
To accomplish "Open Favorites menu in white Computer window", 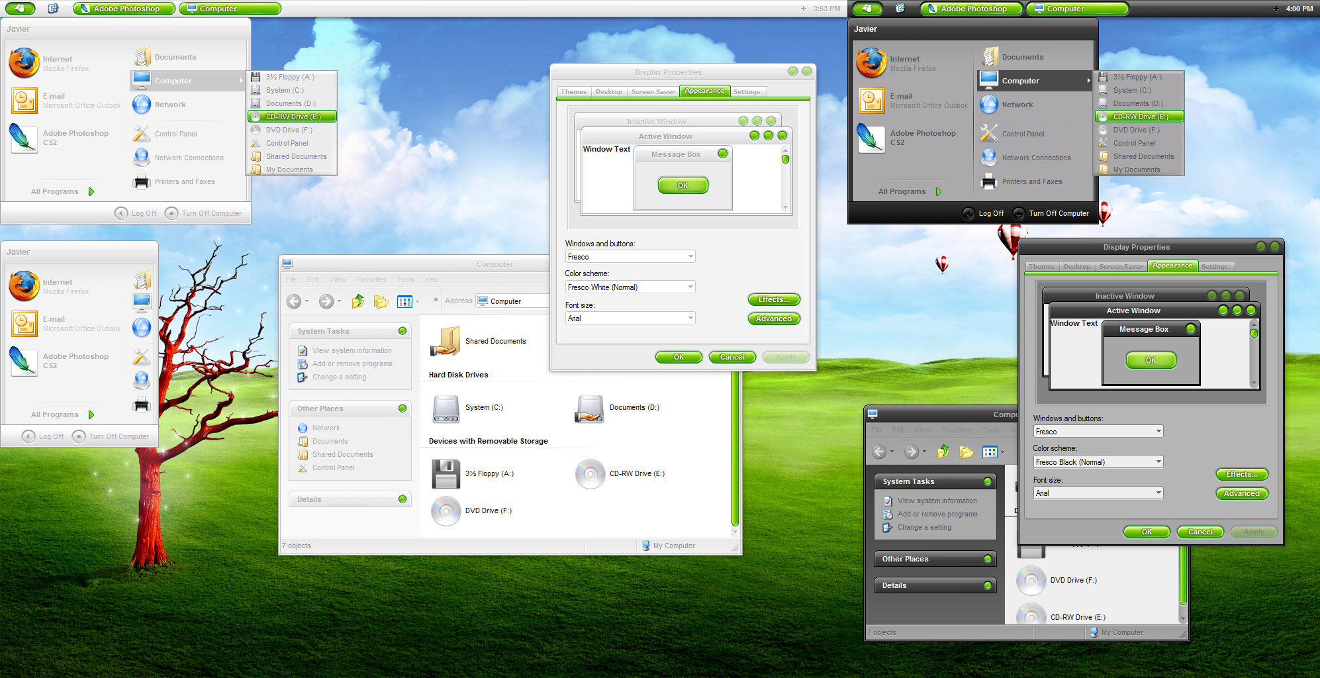I will point(371,279).
